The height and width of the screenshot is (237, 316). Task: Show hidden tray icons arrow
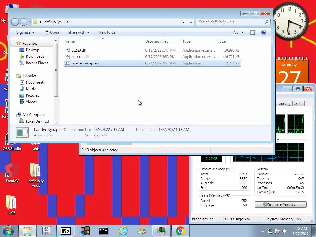pyautogui.click(x=262, y=231)
